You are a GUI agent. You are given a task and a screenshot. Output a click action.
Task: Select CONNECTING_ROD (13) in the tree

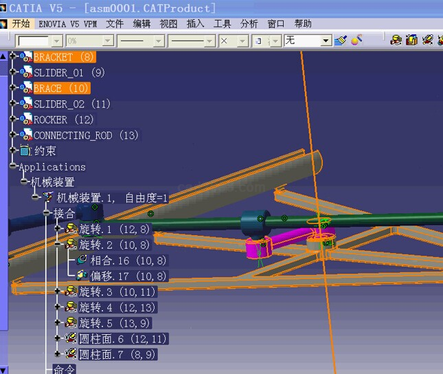pos(86,135)
